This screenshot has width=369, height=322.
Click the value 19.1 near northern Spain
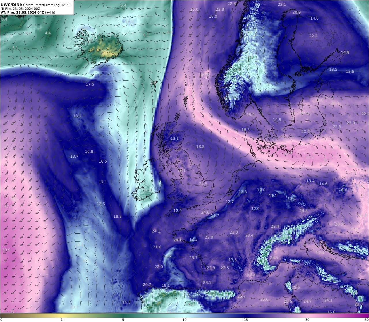click(166, 285)
